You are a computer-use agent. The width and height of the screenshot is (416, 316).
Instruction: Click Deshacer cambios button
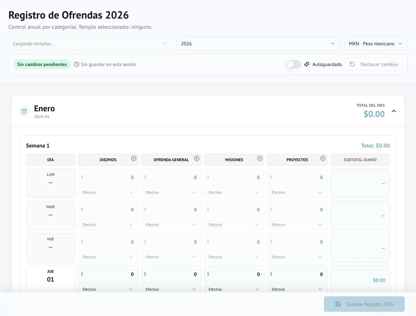point(374,64)
